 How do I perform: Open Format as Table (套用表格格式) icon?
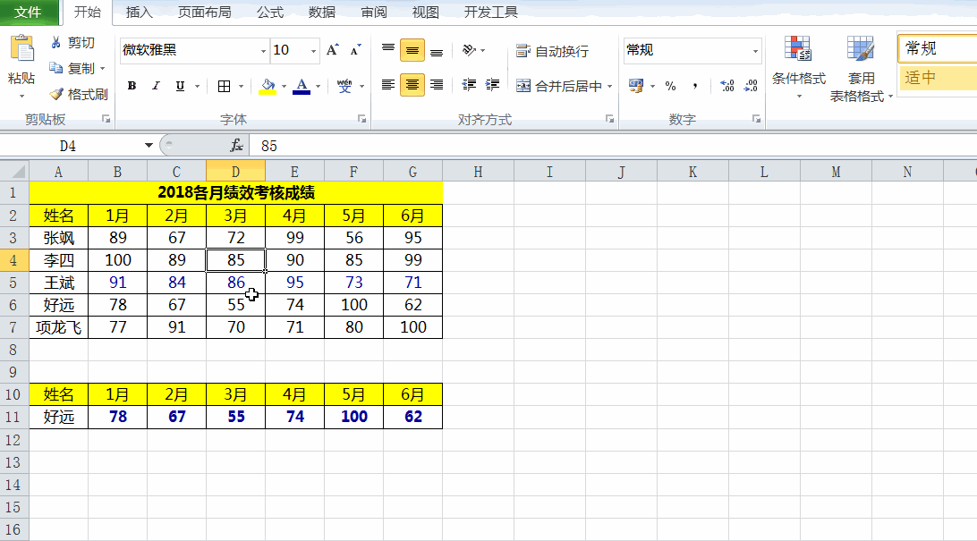tap(861, 48)
